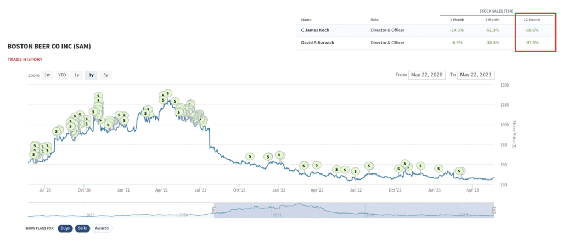Set chart zoom to 1y
562x241 pixels.
coord(77,75)
